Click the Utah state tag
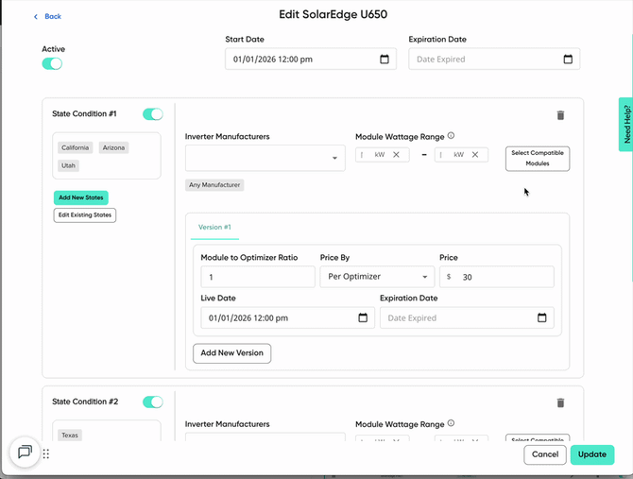 click(68, 165)
